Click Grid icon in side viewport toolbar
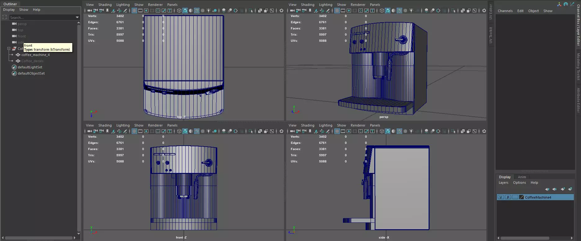This screenshot has width=581, height=241. click(x=337, y=131)
